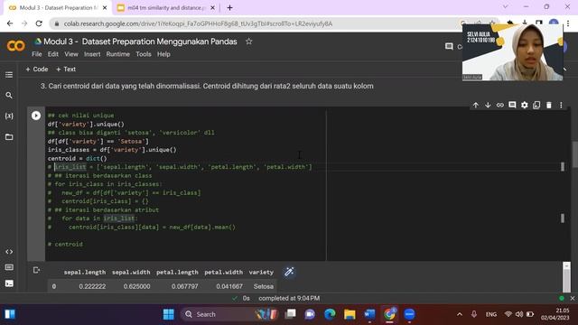Viewport: 578px width, 325px height.
Task: Mirror cell in tab icon
Action: point(536,105)
